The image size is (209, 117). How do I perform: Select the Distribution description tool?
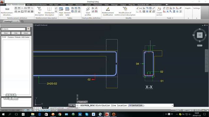(49, 11)
